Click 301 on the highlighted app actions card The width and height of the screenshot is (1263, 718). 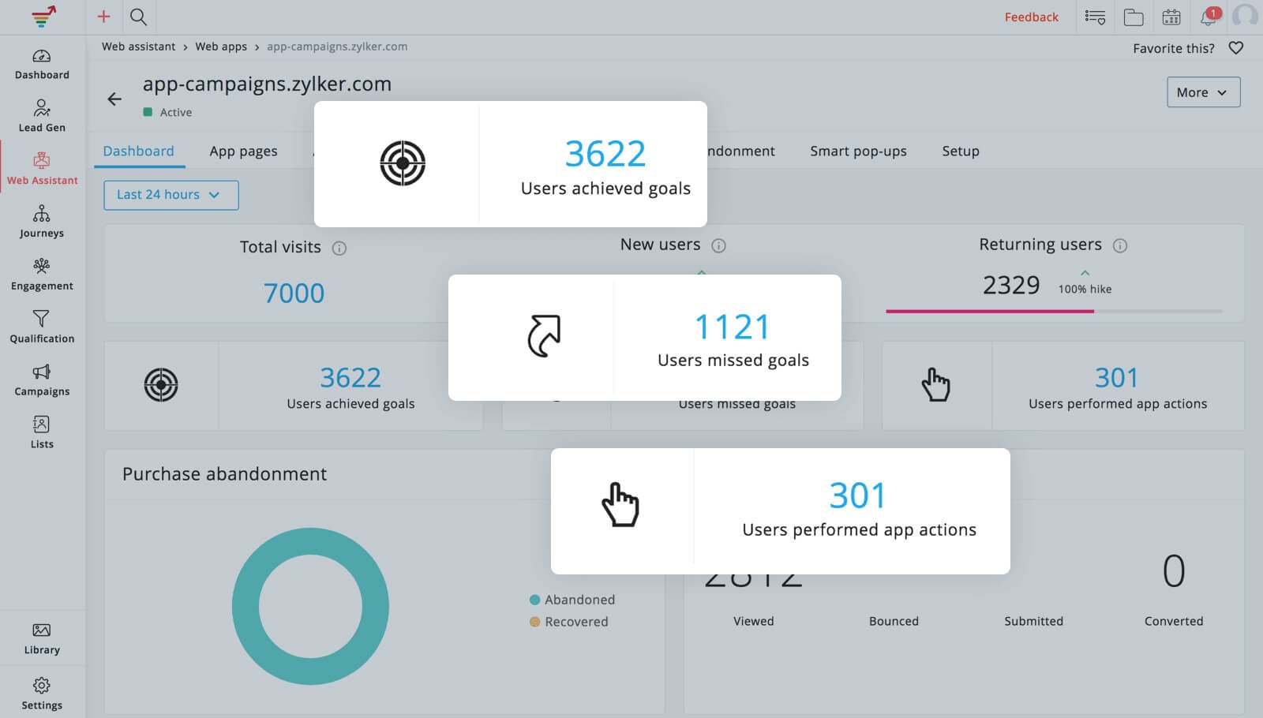pyautogui.click(x=858, y=495)
